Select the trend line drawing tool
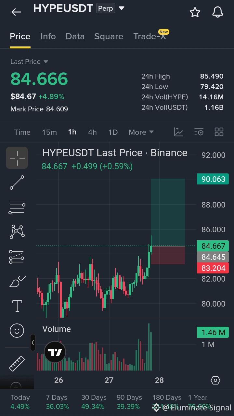234x416 pixels. 17,182
